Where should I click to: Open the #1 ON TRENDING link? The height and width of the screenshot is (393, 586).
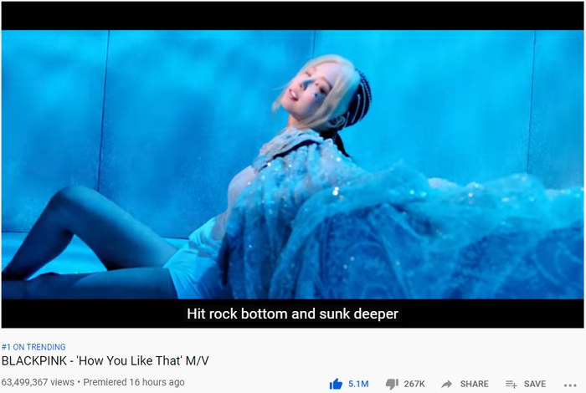pyautogui.click(x=33, y=347)
